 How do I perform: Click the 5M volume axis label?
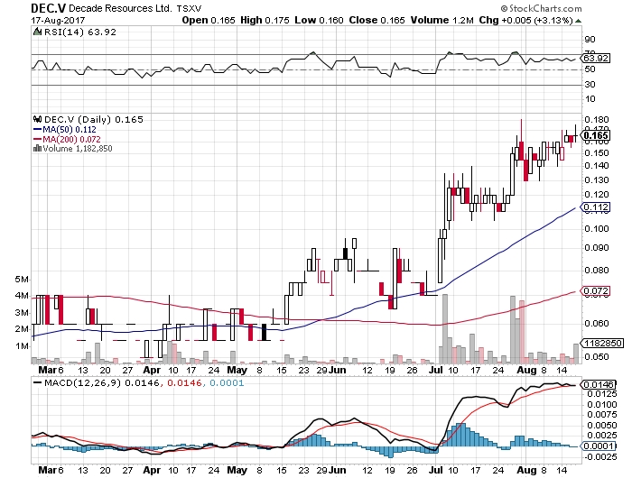pyautogui.click(x=23, y=280)
